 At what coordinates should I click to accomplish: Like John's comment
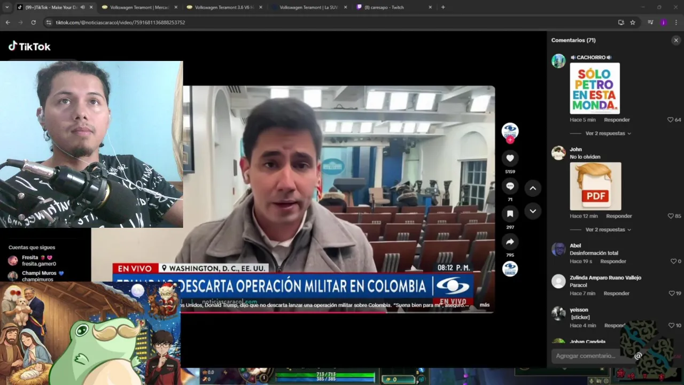click(x=670, y=216)
